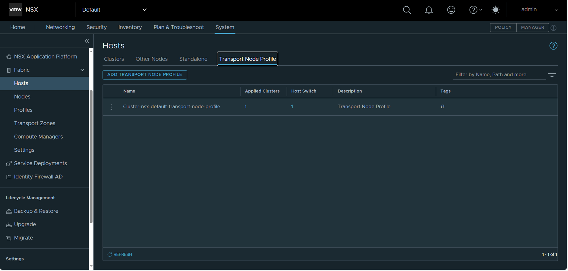Open the notifications bell
The height and width of the screenshot is (271, 568).
click(429, 10)
